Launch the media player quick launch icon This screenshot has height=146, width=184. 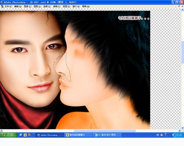25,135
